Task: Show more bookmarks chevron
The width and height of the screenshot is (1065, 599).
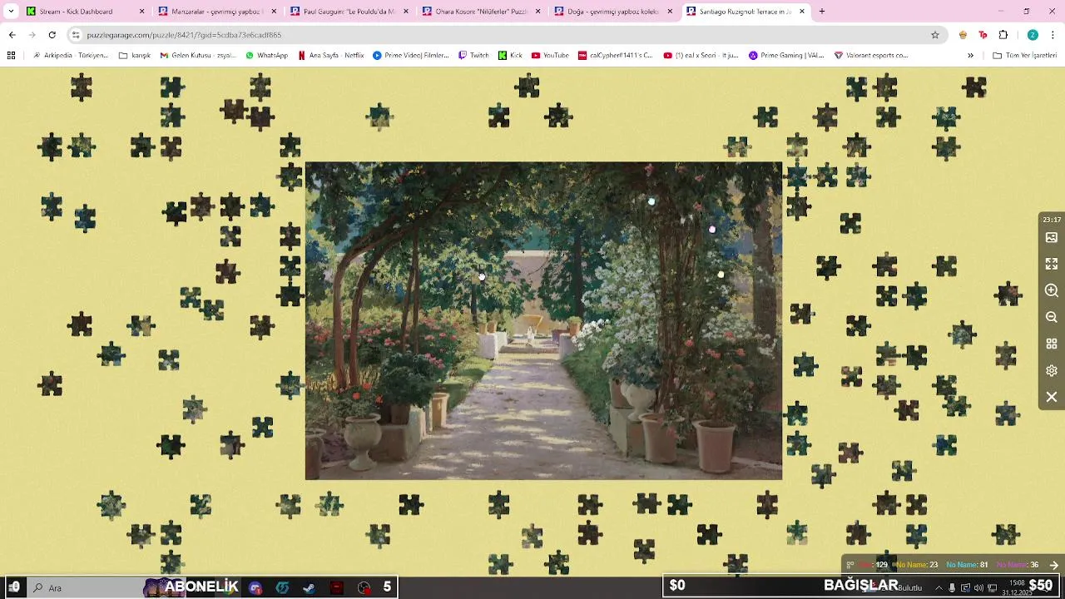Action: pyautogui.click(x=970, y=56)
